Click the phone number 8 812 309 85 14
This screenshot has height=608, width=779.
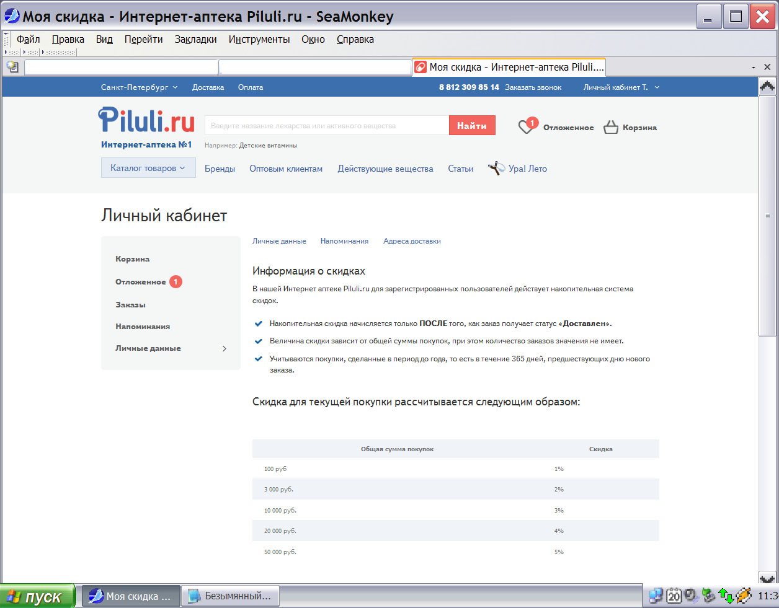(x=469, y=87)
